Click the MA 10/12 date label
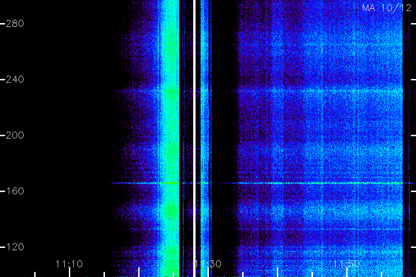416x277 pixels. (387, 8)
